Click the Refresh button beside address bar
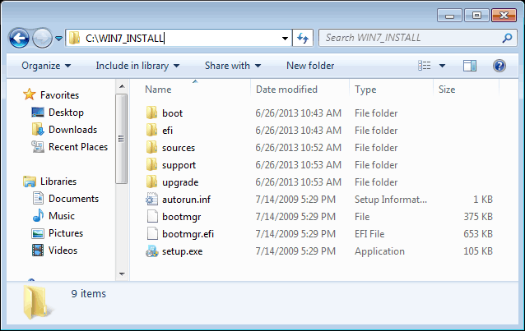 [303, 38]
